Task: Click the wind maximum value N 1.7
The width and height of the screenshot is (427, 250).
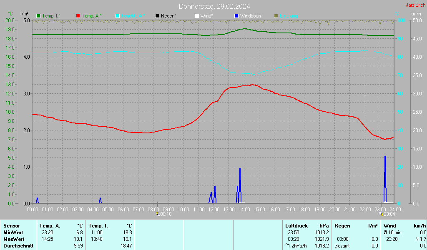Action: [x=420, y=239]
